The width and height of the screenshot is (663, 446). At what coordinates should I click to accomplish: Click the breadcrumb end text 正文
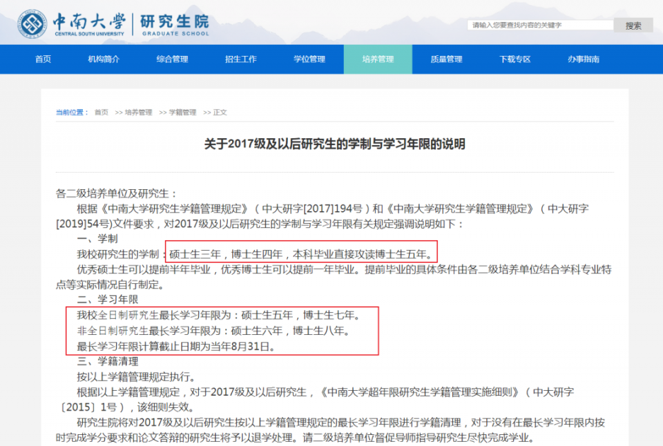click(220, 112)
